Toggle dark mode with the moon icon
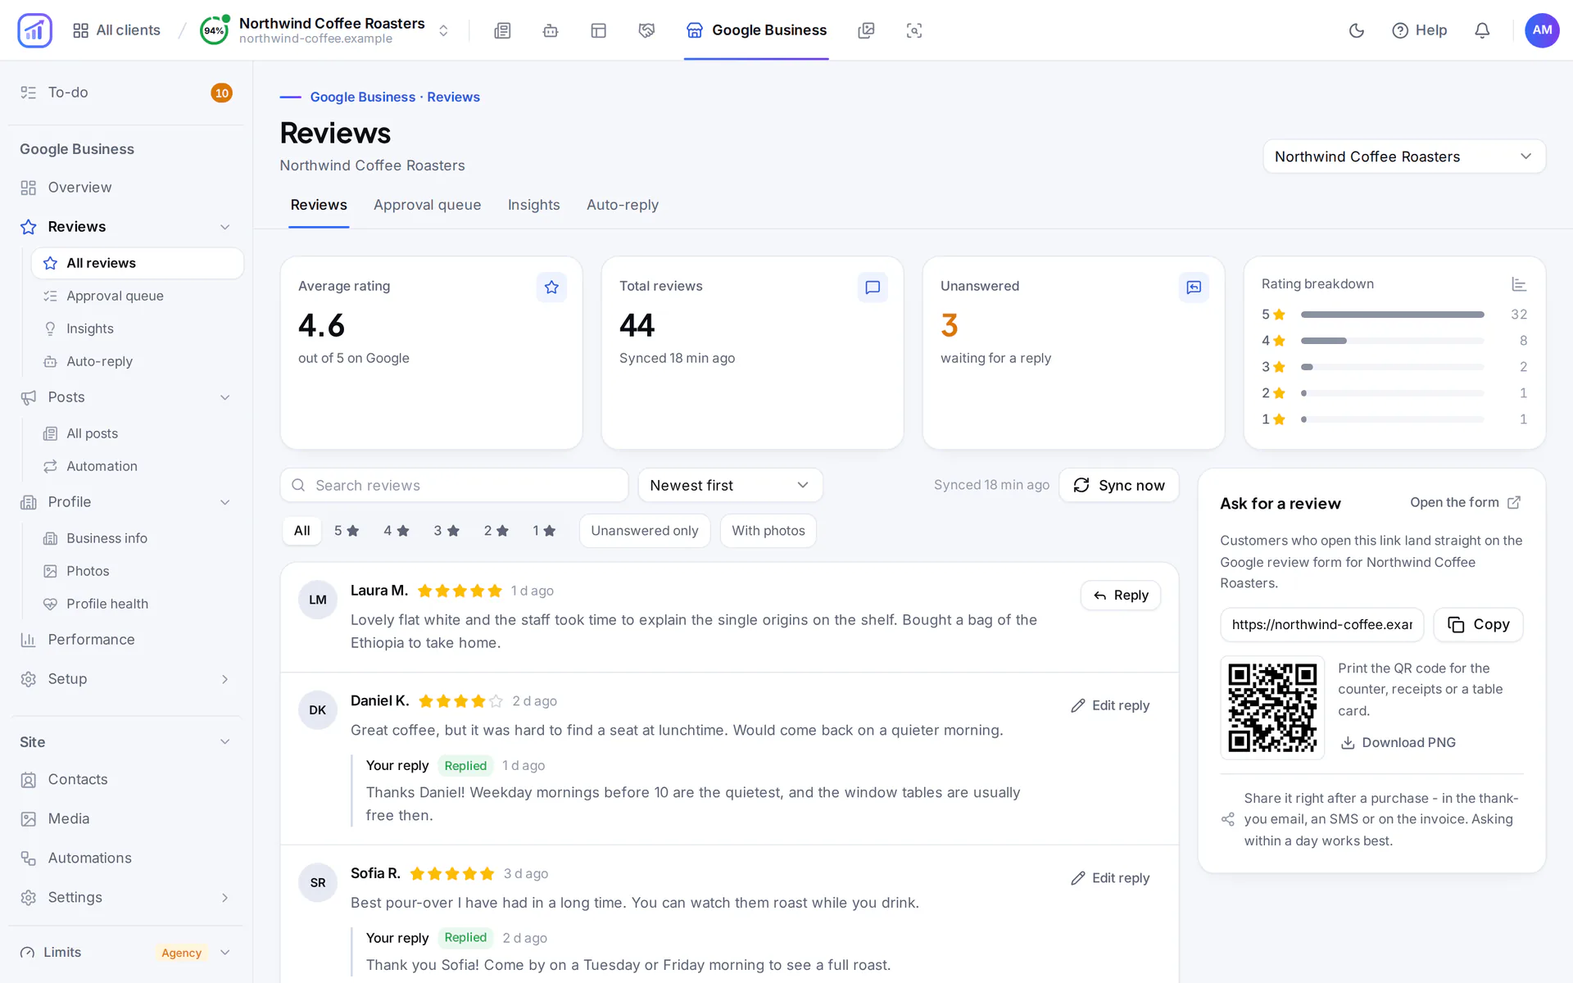Viewport: 1573px width, 983px height. (x=1357, y=30)
